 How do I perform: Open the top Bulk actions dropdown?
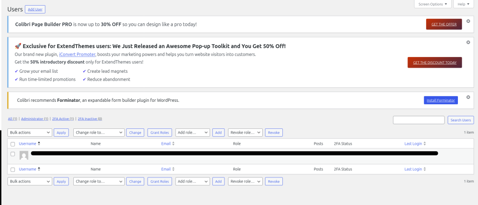(30, 133)
